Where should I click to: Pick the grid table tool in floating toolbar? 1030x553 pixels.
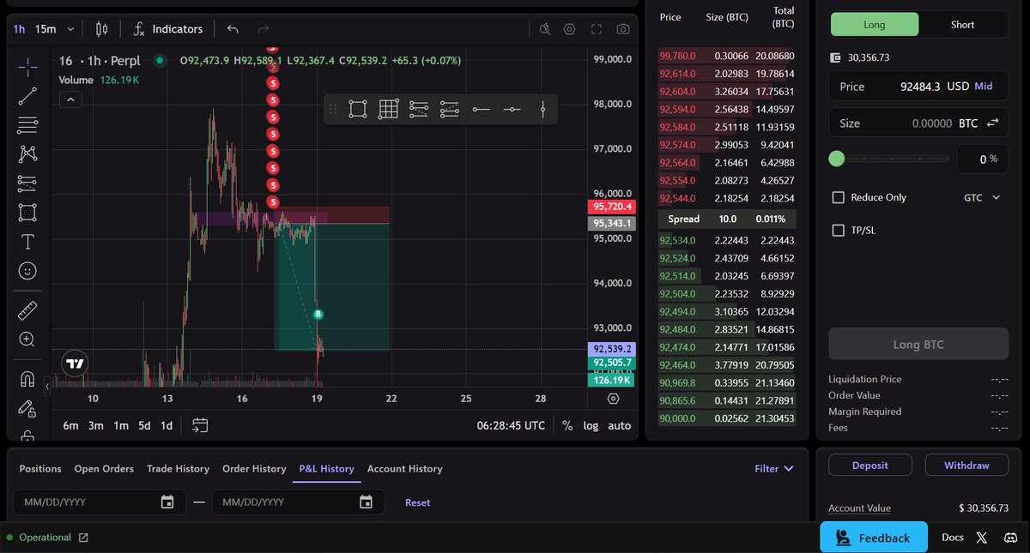click(388, 109)
